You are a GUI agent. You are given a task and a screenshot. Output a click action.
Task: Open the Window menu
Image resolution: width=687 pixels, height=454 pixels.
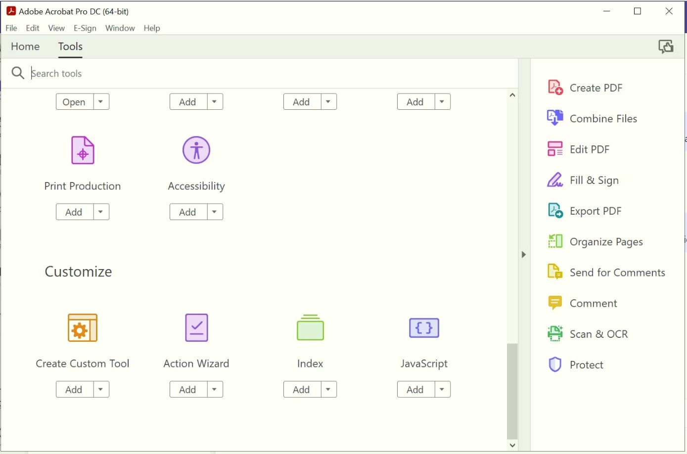point(120,28)
